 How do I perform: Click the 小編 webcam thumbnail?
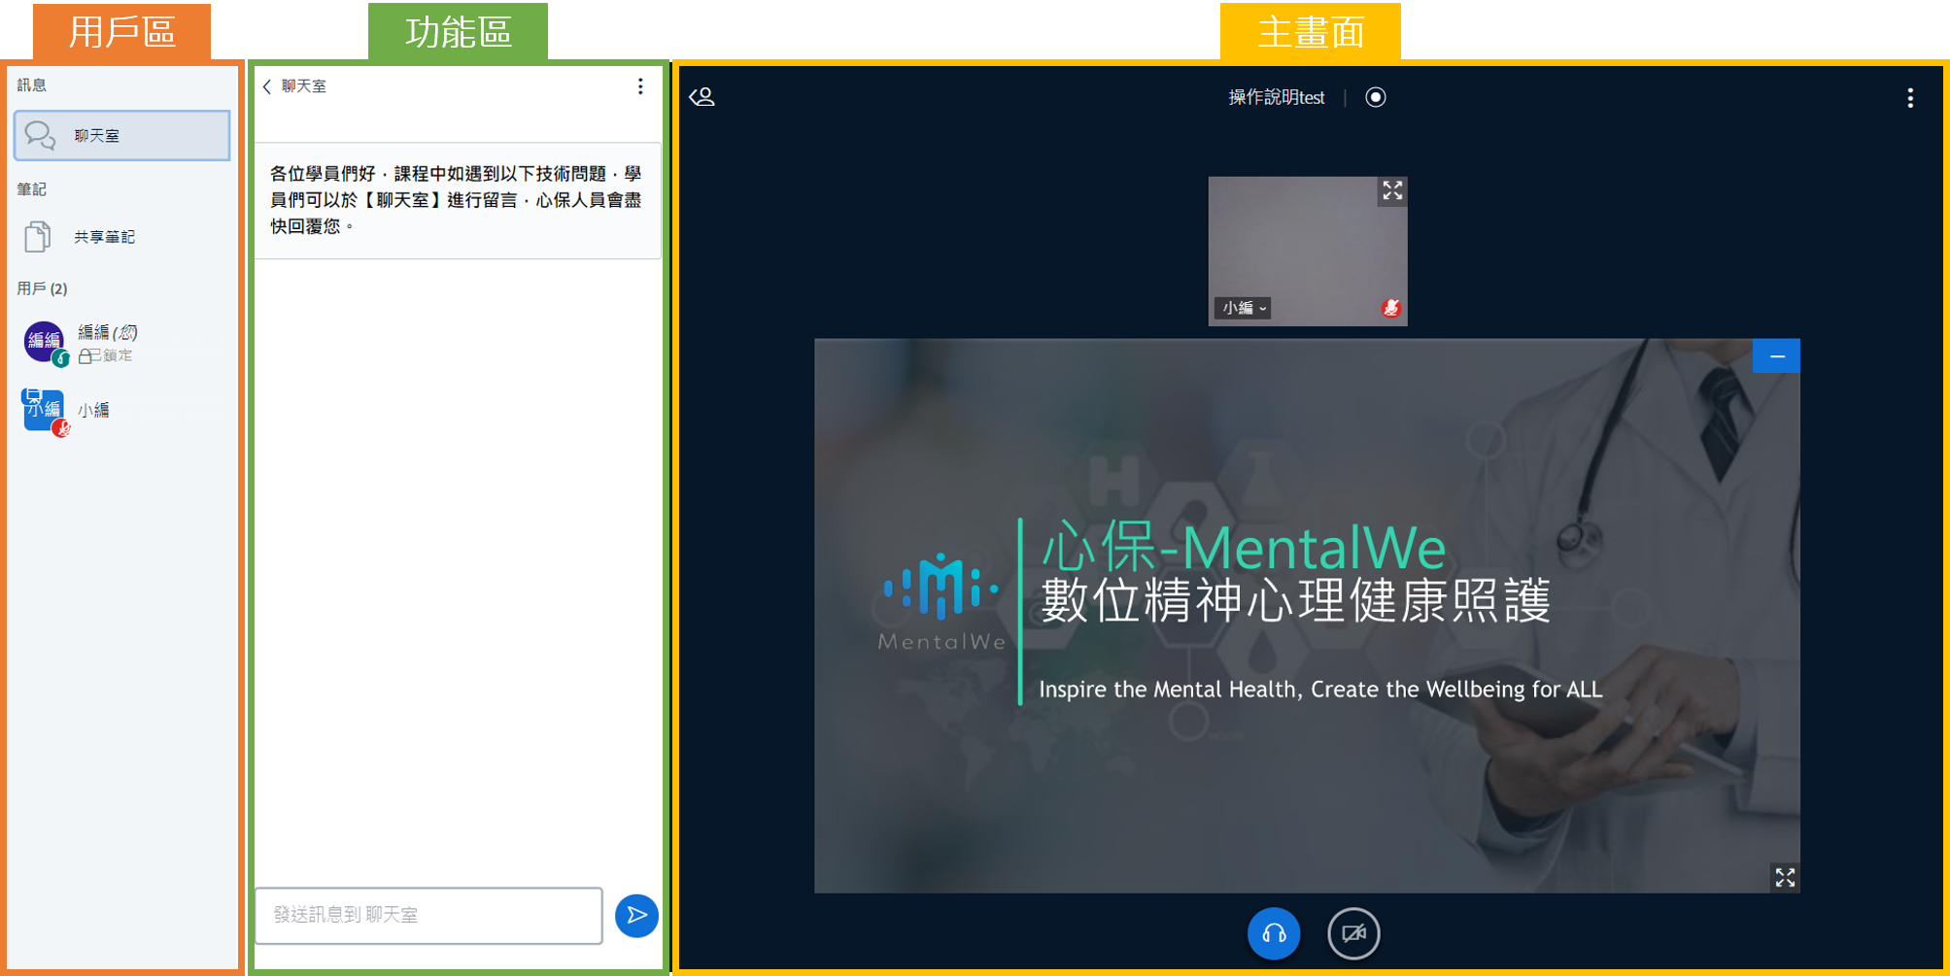(x=1307, y=252)
